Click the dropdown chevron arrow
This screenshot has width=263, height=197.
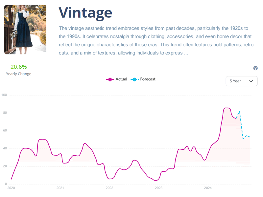point(251,81)
